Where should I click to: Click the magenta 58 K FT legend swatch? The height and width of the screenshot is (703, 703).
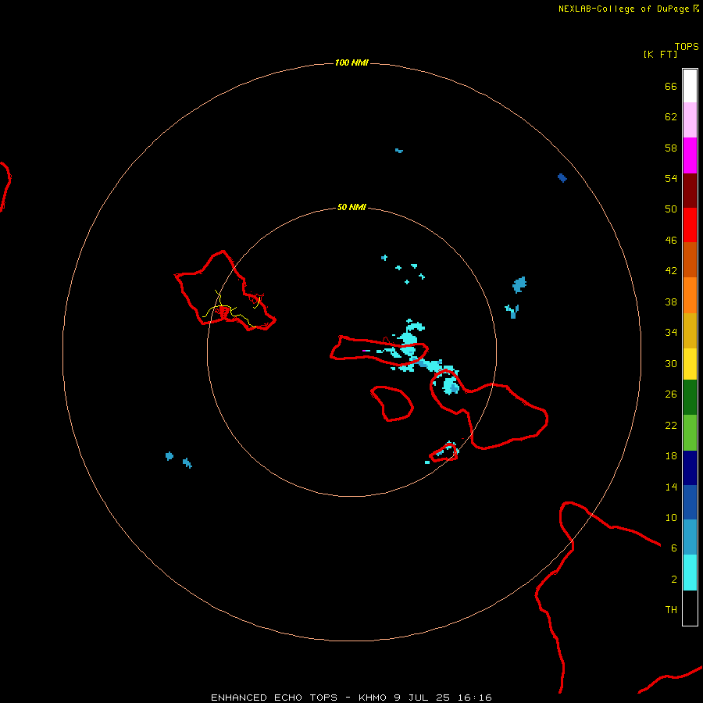tap(690, 155)
